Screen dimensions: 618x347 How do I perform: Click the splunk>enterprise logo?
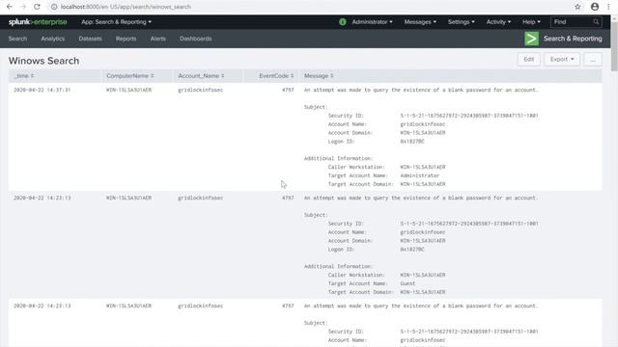(x=38, y=22)
